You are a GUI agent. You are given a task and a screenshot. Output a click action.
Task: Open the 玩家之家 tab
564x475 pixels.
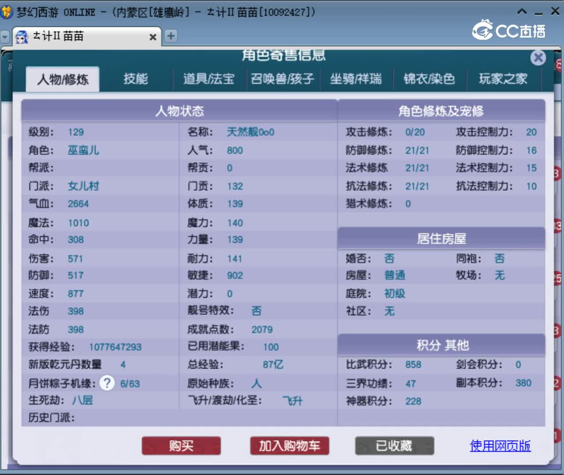[503, 79]
